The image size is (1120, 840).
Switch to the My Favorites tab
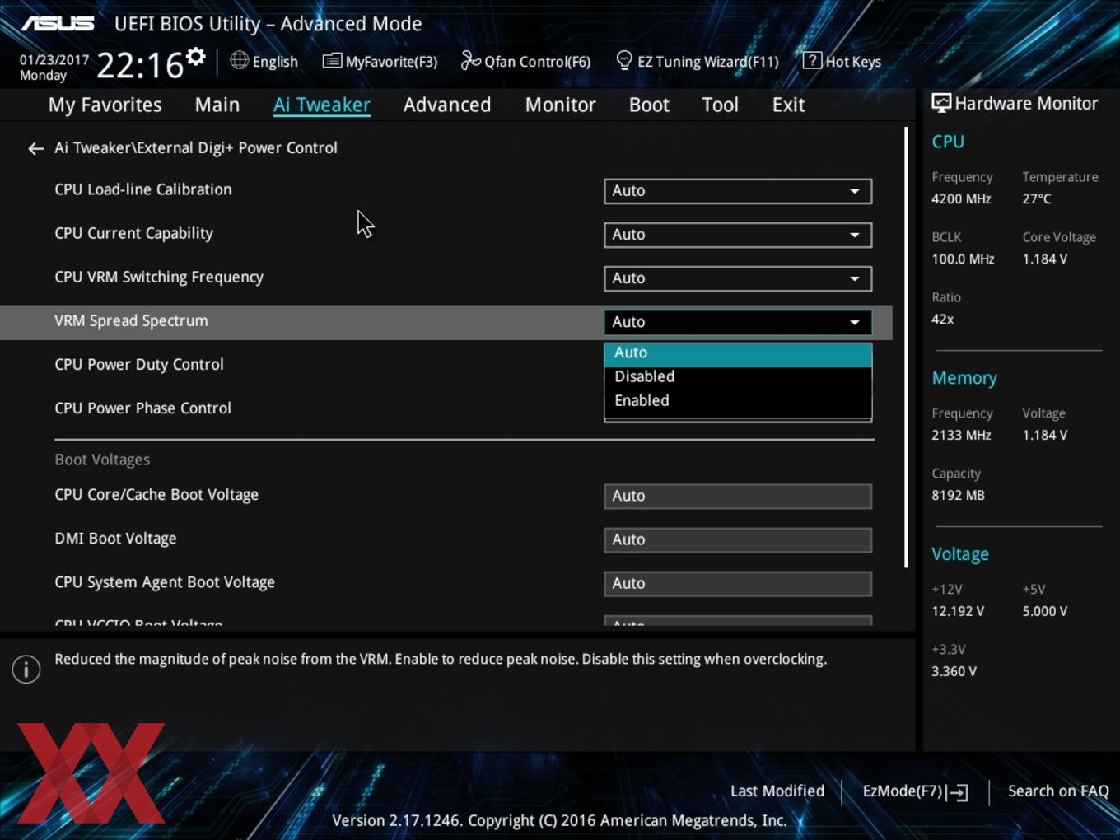pos(105,105)
